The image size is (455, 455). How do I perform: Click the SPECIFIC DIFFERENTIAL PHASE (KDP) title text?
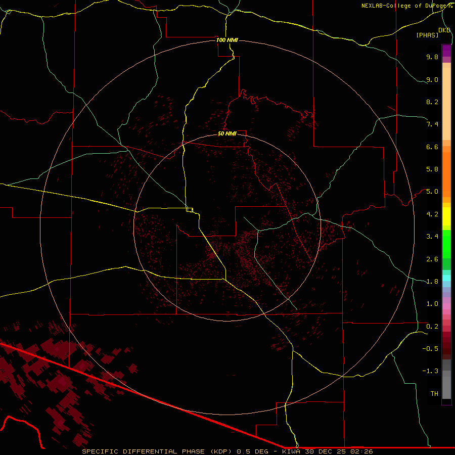click(x=158, y=451)
